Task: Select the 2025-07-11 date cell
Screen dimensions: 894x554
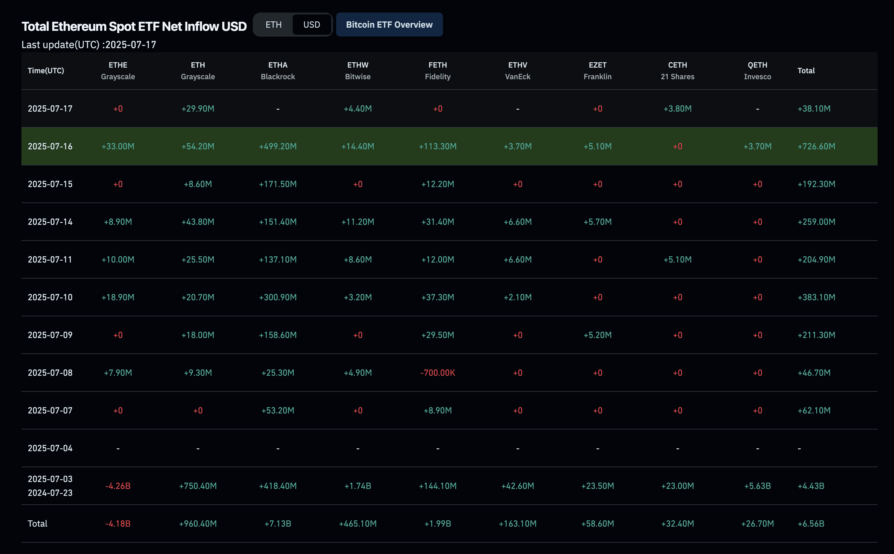Action: pyautogui.click(x=50, y=260)
